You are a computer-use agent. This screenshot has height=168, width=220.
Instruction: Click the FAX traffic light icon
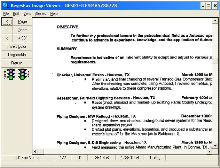point(22,74)
